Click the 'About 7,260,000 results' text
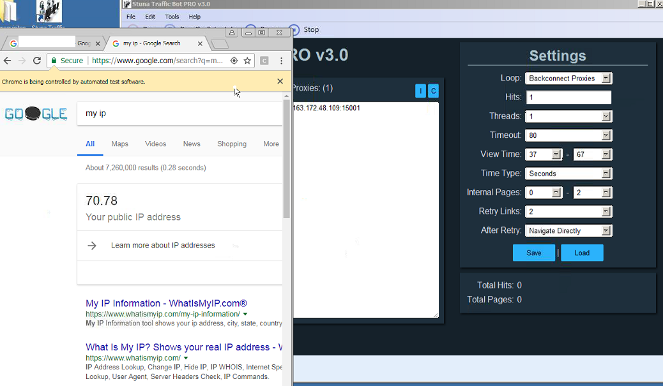This screenshot has width=663, height=386. 146,168
